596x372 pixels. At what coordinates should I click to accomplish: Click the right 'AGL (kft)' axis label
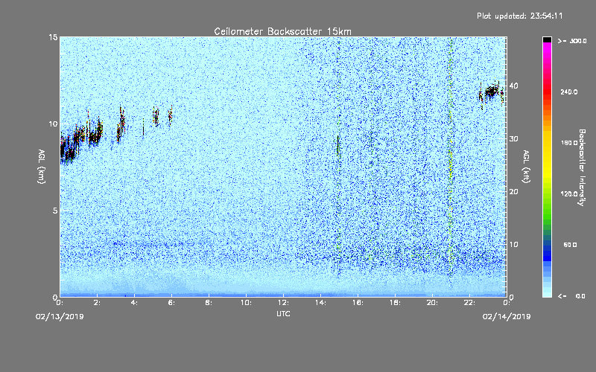click(527, 166)
